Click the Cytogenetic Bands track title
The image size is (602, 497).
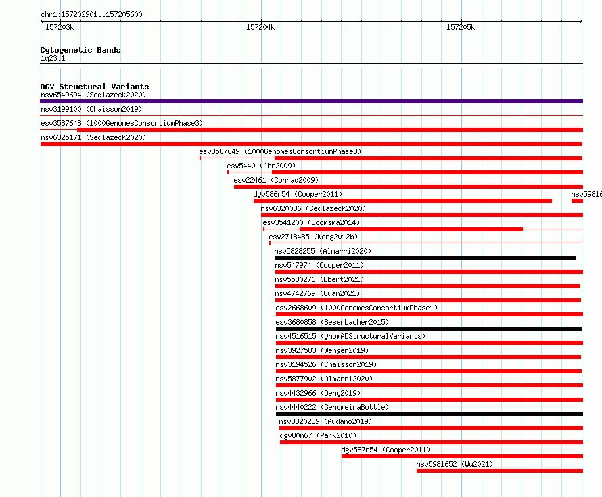pyautogui.click(x=80, y=50)
